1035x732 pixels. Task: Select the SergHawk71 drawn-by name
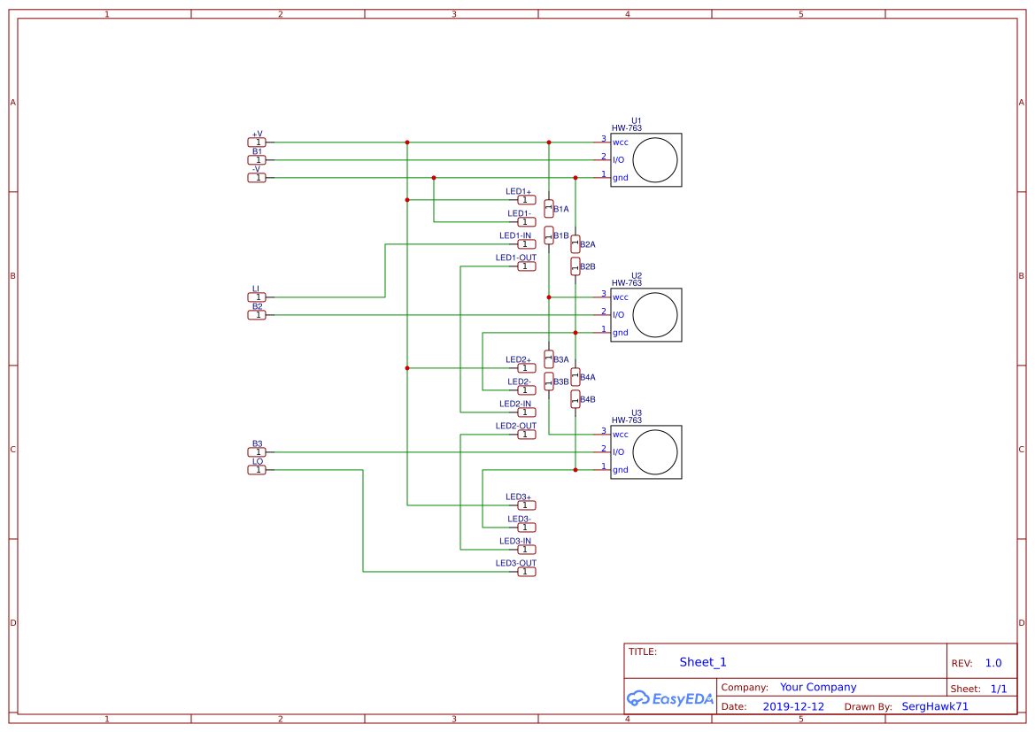(x=935, y=706)
